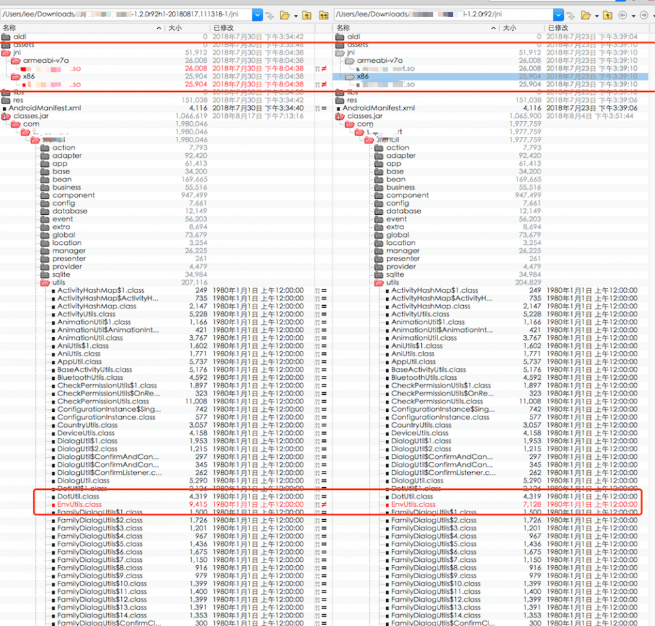Viewport: 655px width, 626px height.
Task: Select red EnvUtils.class in left pane
Action: pos(79,504)
